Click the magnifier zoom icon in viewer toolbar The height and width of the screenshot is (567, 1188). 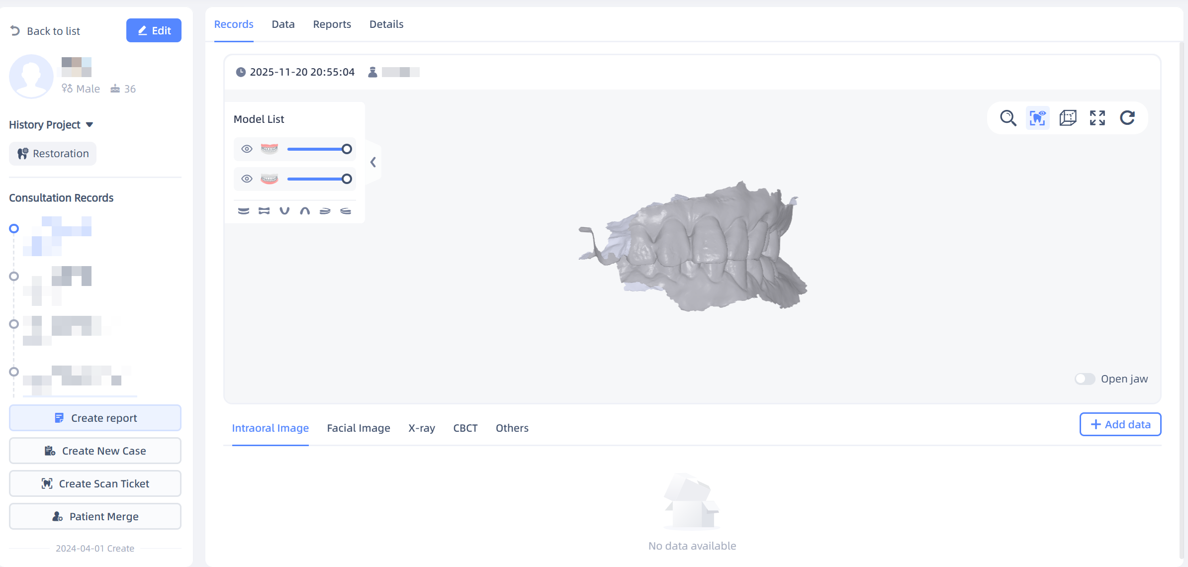pos(1008,118)
